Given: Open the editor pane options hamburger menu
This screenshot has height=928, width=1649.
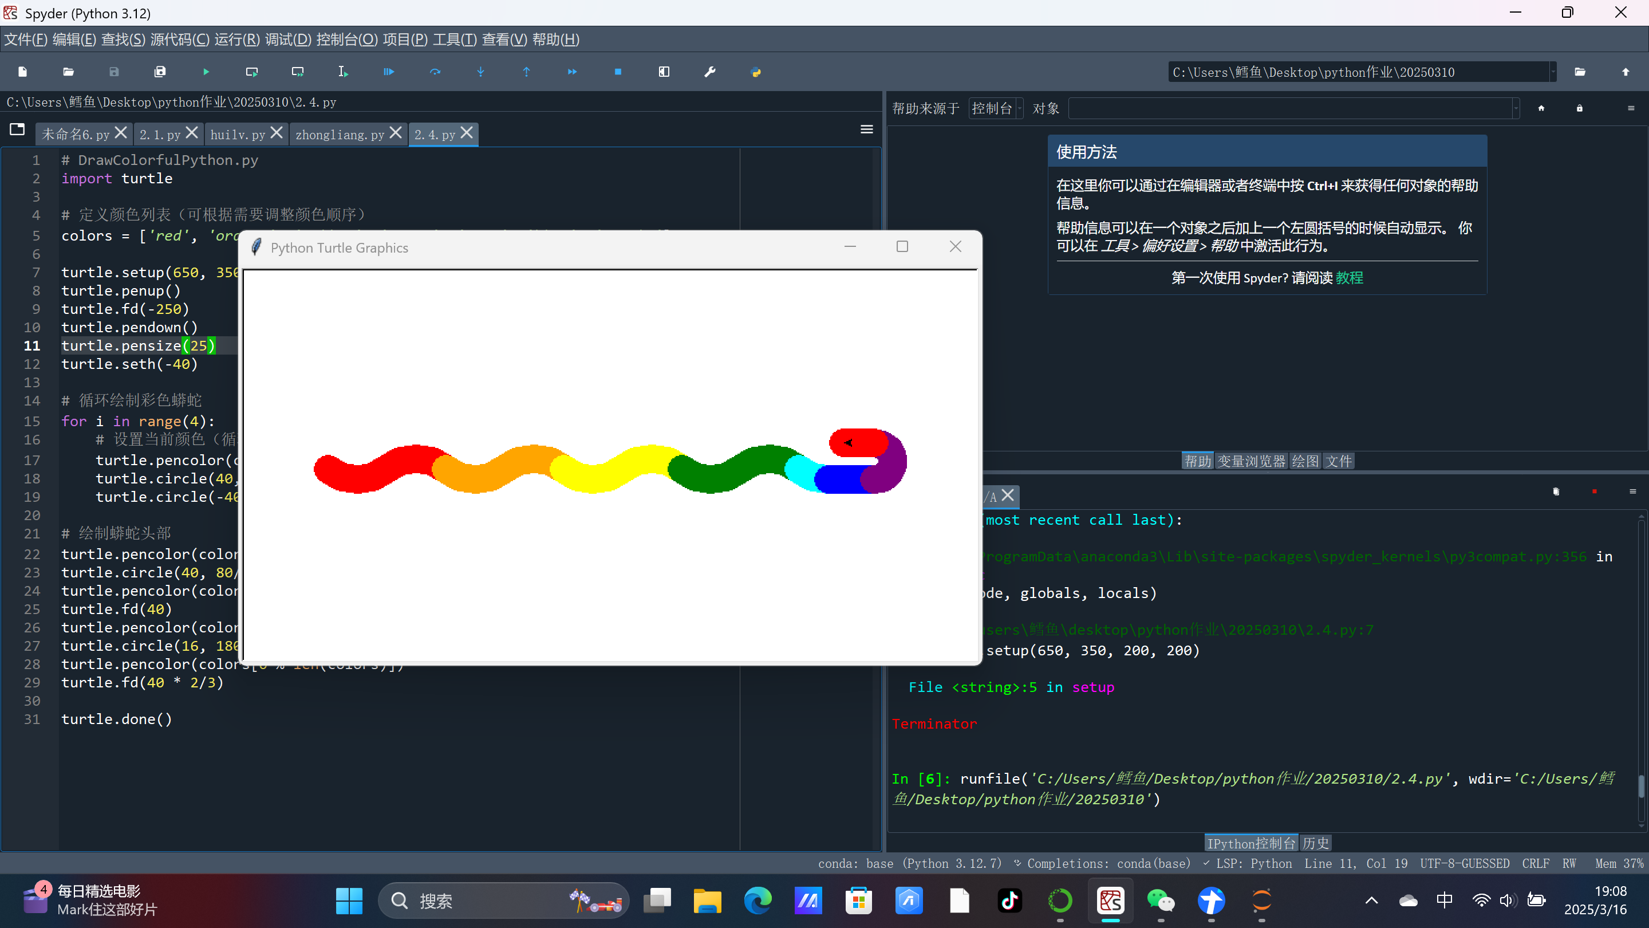Looking at the screenshot, I should [x=866, y=130].
